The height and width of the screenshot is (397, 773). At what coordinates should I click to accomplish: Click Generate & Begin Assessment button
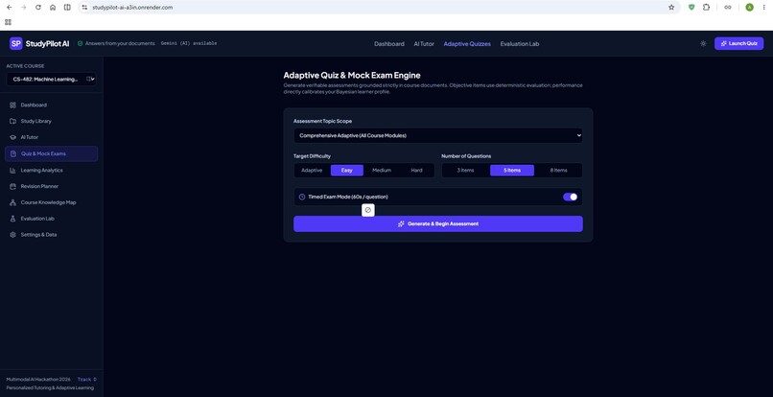point(437,223)
